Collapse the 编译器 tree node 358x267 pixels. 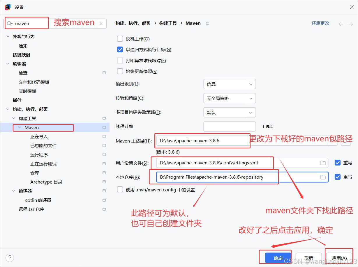14,191
